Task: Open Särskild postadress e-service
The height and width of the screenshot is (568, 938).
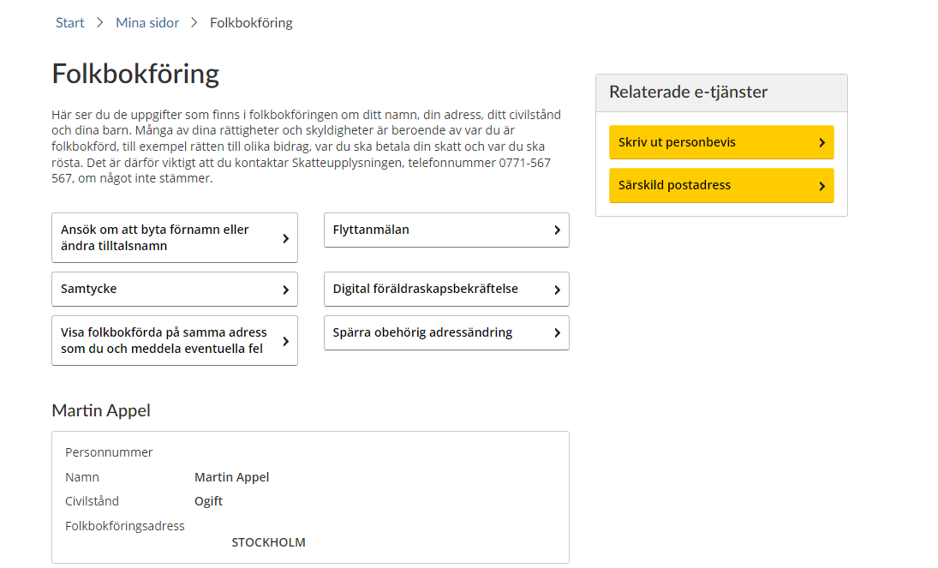Action: coord(720,185)
